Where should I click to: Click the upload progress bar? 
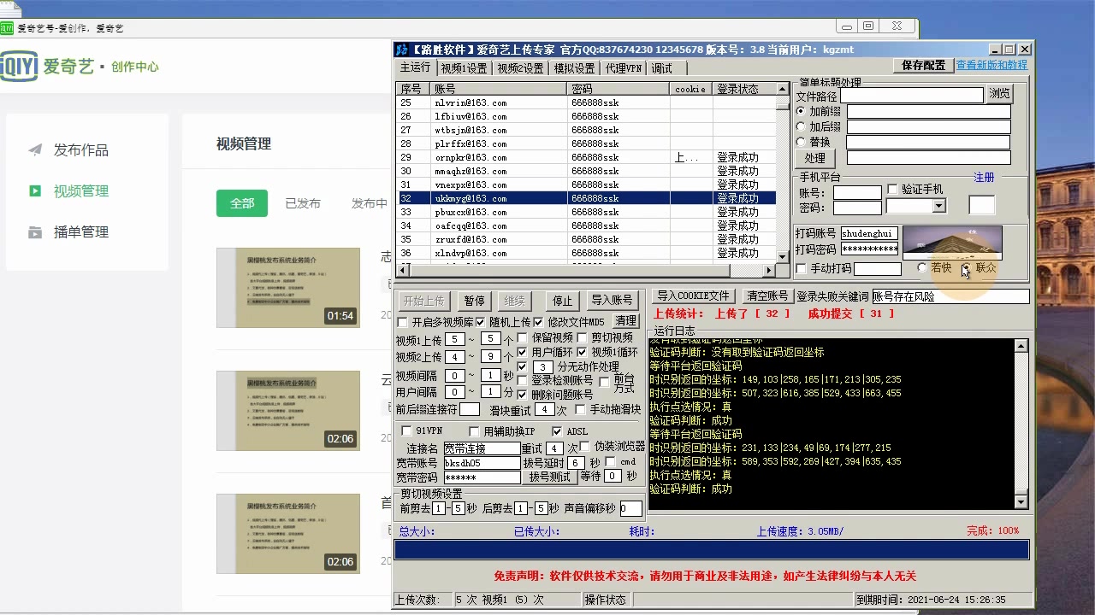point(711,550)
